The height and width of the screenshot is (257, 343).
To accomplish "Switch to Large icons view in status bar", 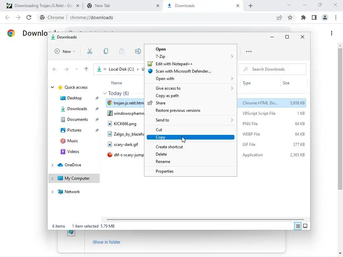I will pyautogui.click(x=305, y=226).
